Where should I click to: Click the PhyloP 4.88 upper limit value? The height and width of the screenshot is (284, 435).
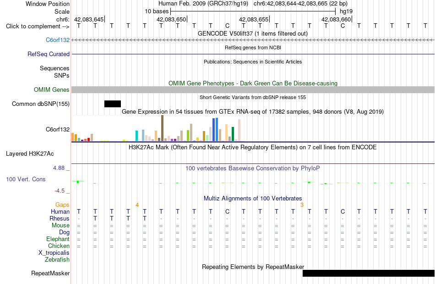[x=59, y=168]
